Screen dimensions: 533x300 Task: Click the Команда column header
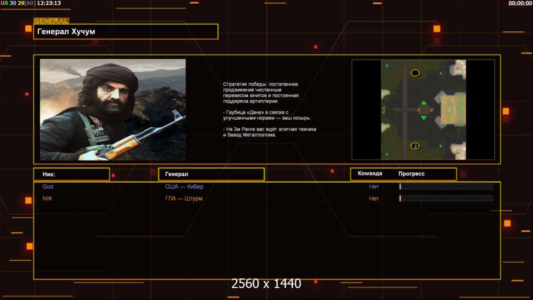(x=370, y=173)
